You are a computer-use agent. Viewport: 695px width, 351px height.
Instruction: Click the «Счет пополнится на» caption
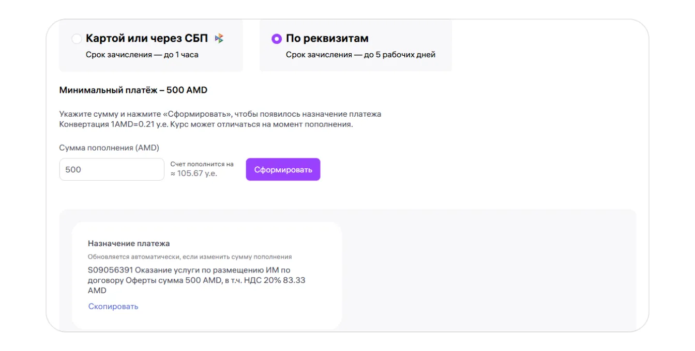pyautogui.click(x=202, y=164)
